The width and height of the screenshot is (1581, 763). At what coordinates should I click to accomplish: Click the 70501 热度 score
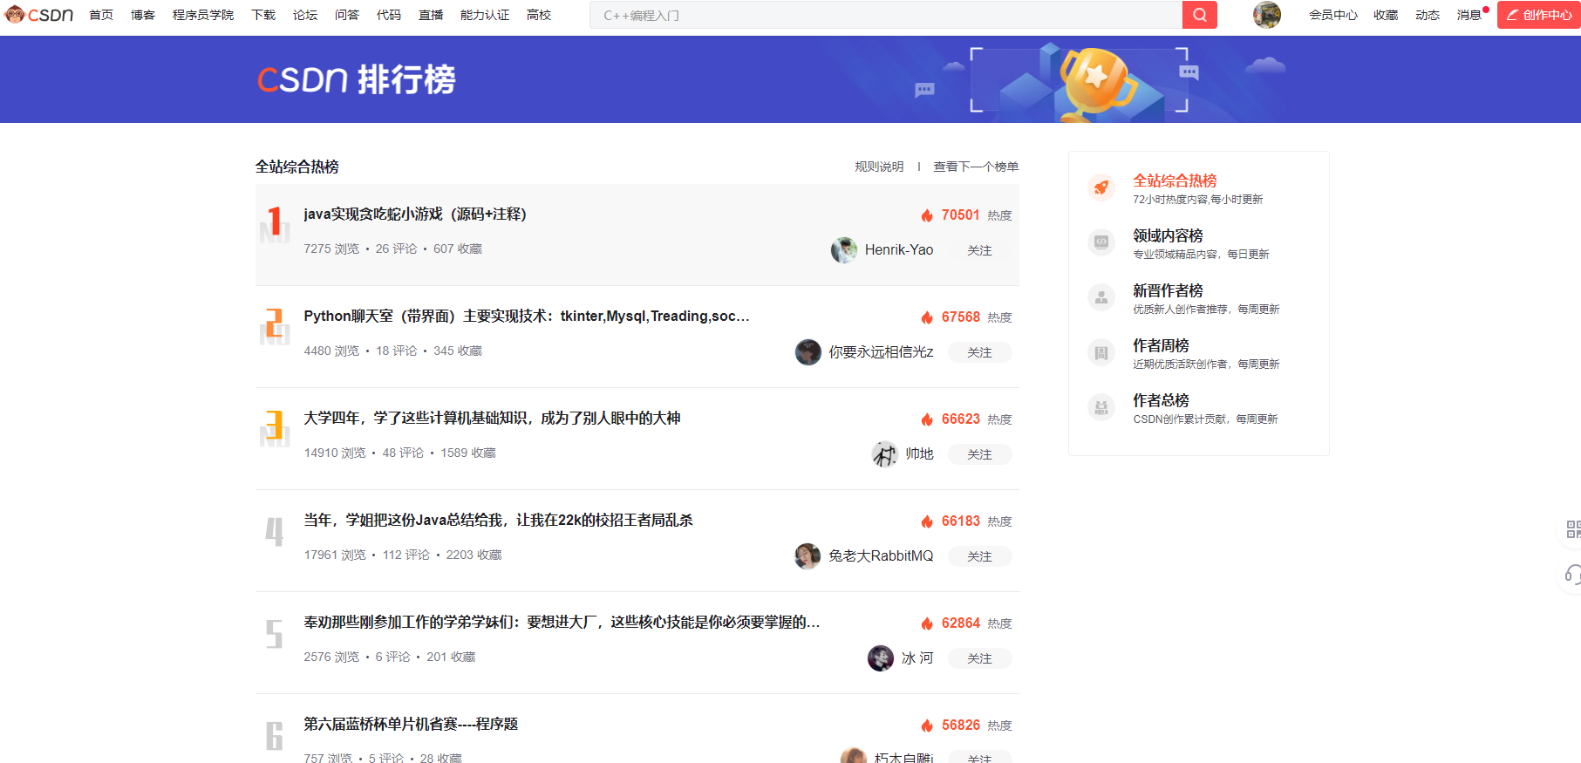point(966,215)
